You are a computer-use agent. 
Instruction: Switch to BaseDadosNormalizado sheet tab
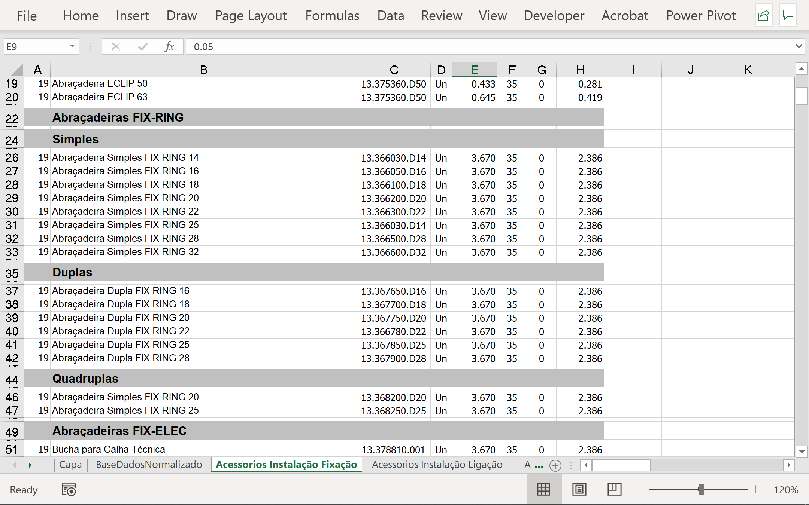(x=149, y=465)
